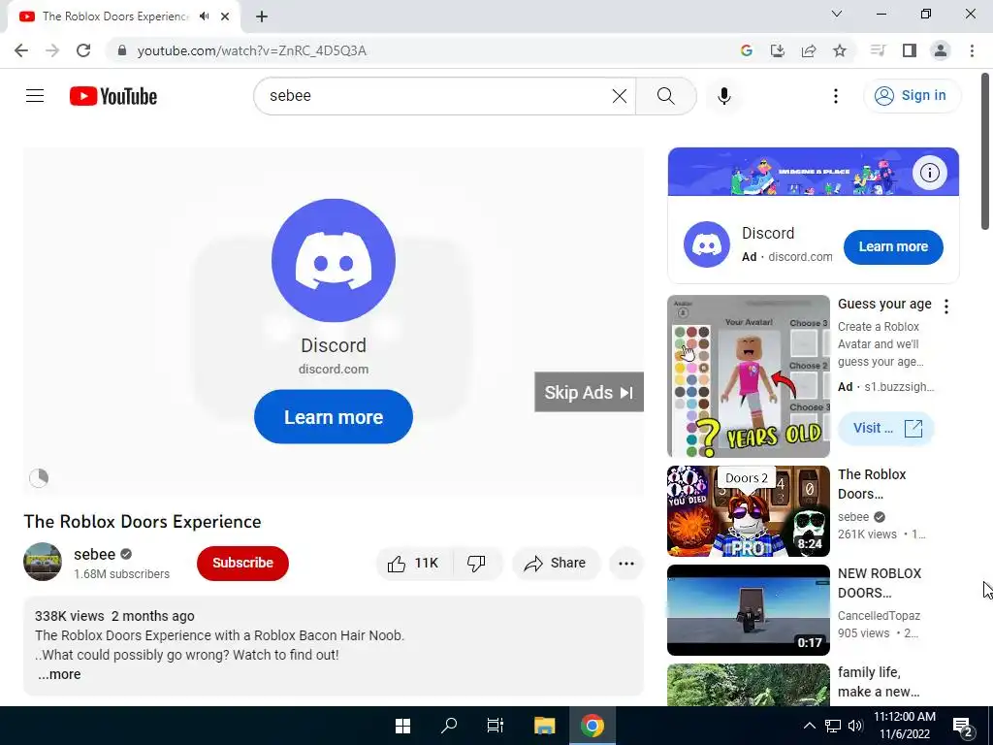Install app via download icon in address bar
Screen dimensions: 993x745
pyautogui.click(x=778, y=50)
